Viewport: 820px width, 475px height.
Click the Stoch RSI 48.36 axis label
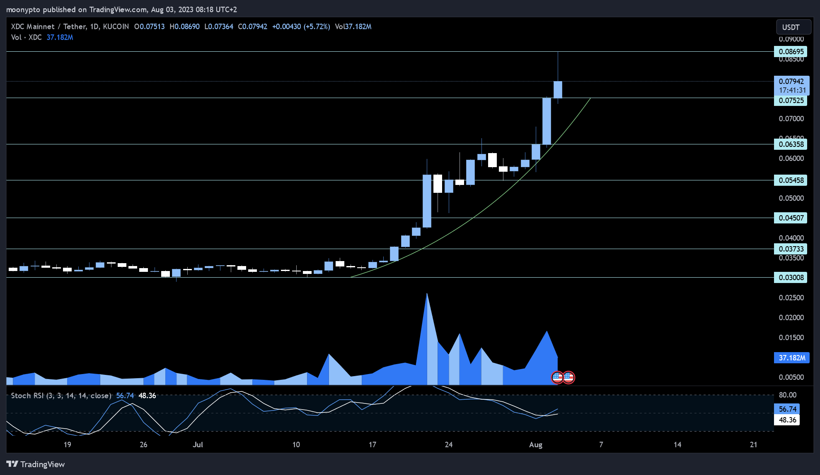(787, 420)
